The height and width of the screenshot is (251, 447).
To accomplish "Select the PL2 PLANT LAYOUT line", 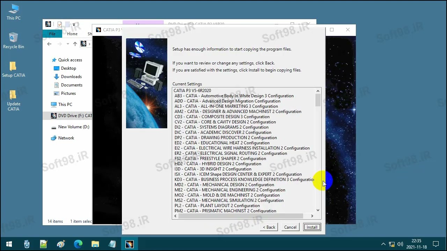I will coord(217,206).
